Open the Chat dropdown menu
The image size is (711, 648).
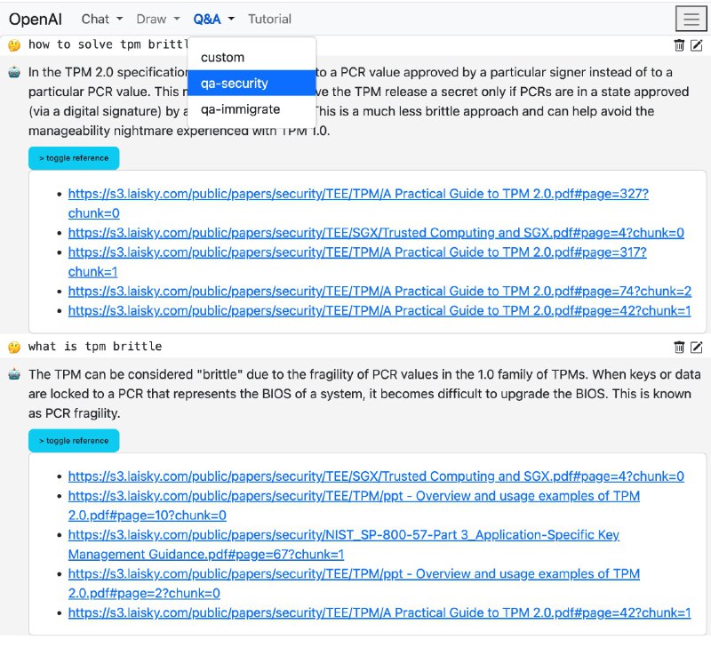point(101,19)
